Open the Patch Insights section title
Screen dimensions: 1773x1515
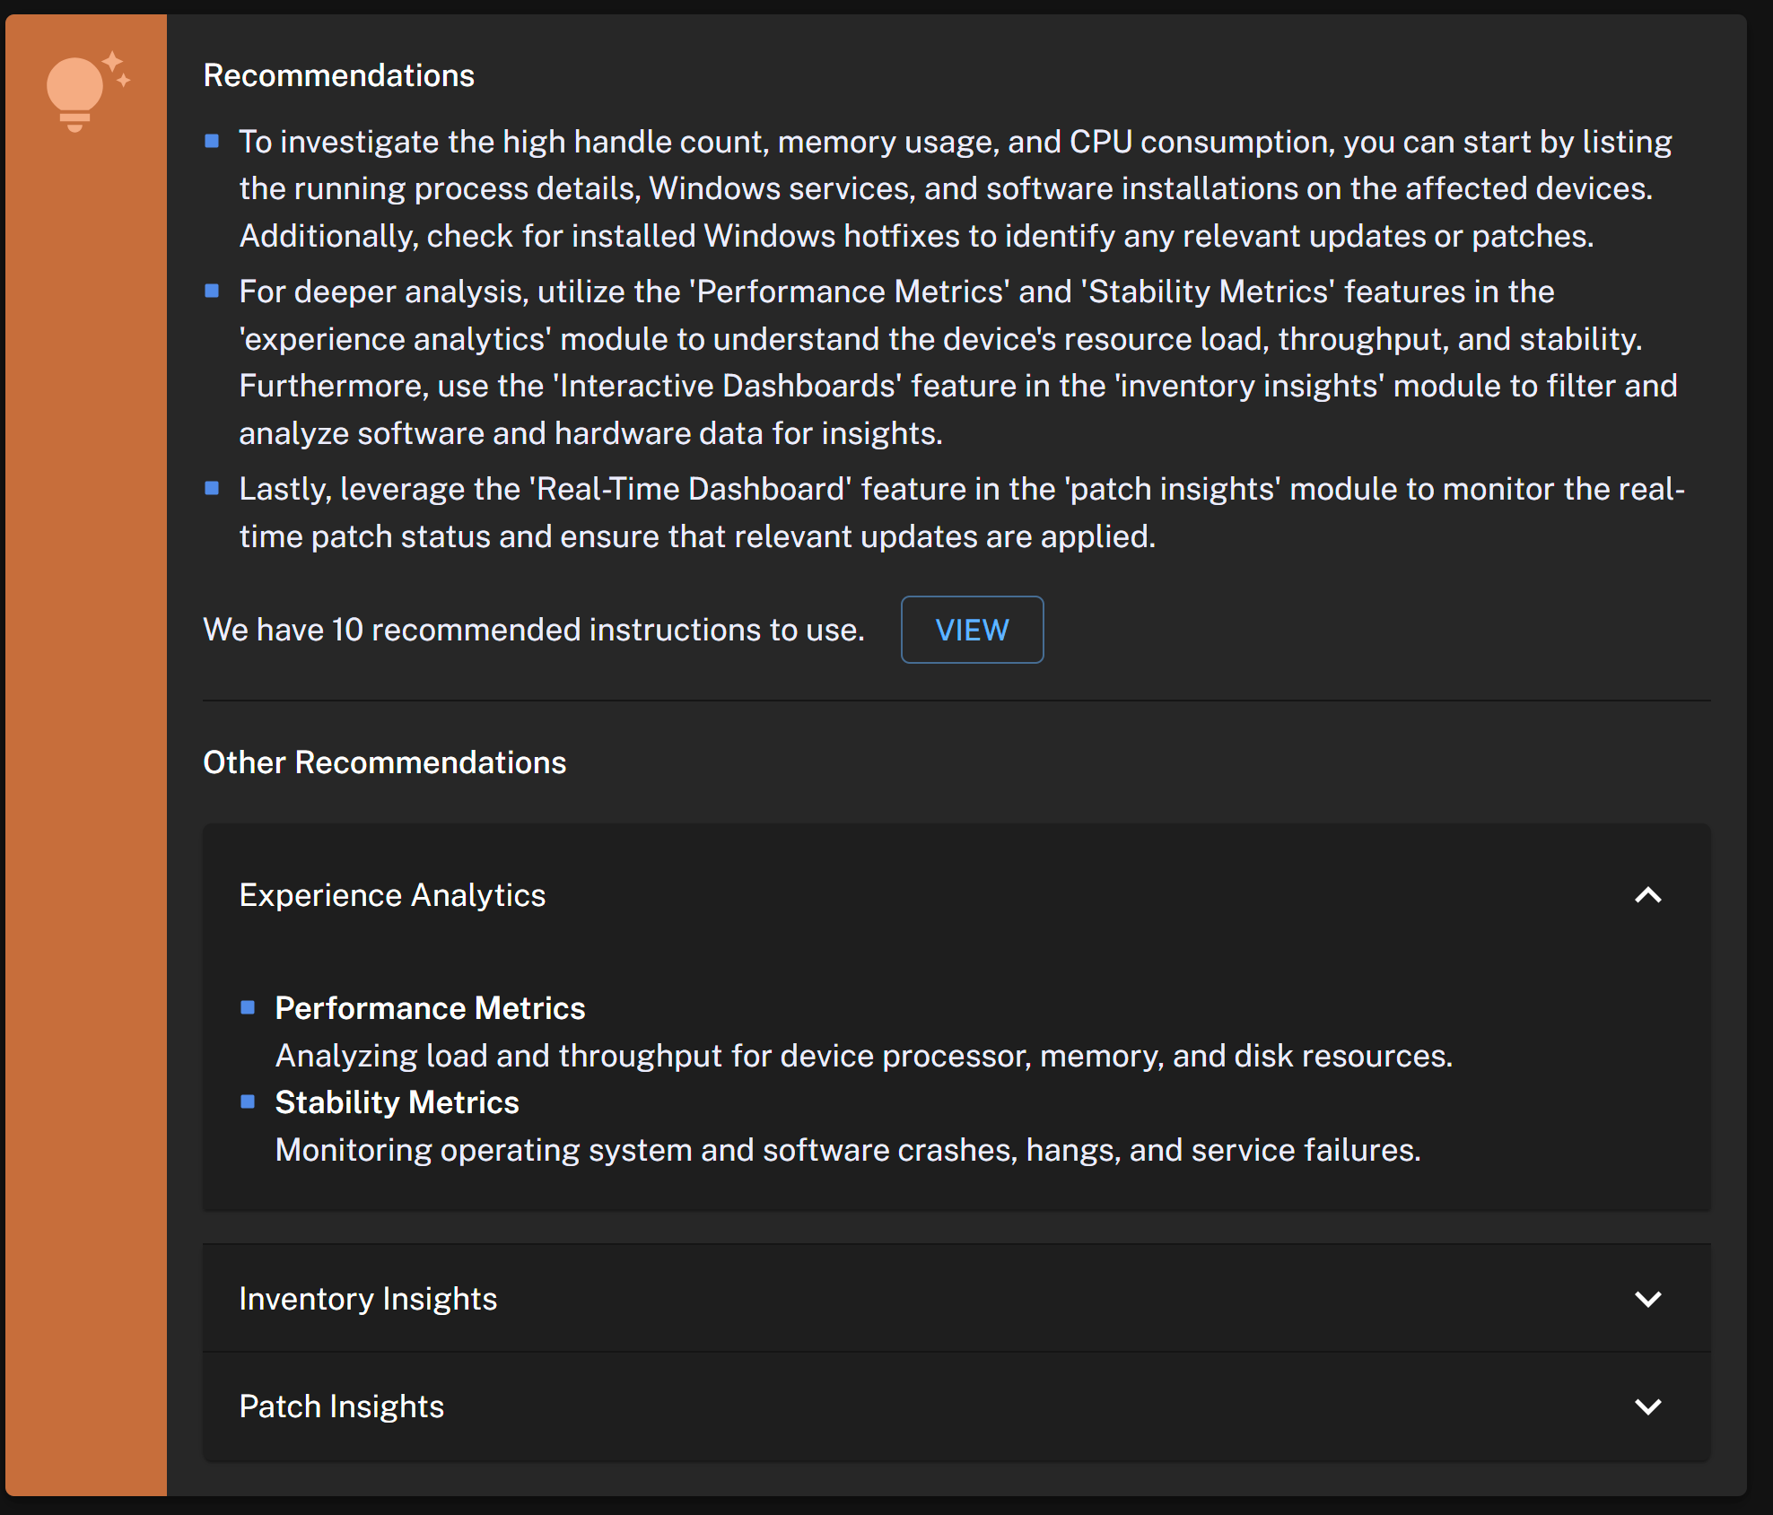coord(341,1406)
